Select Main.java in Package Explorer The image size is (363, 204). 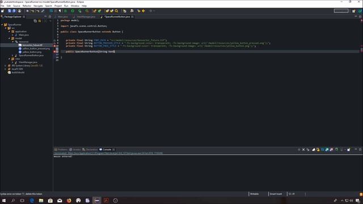click(24, 35)
